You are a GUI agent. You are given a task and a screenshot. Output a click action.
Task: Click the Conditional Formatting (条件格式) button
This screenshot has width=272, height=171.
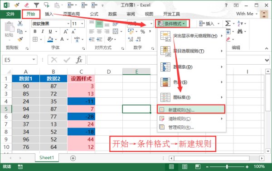click(x=172, y=24)
